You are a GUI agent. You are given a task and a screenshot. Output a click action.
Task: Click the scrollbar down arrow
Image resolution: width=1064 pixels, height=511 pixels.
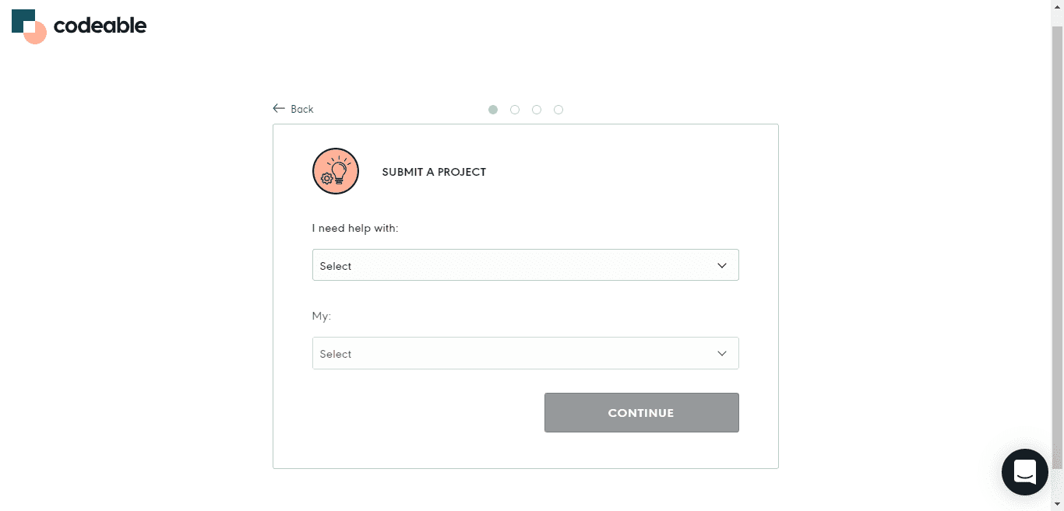pyautogui.click(x=1057, y=505)
